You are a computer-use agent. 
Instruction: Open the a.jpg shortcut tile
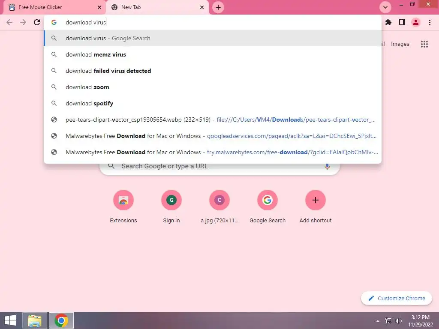tap(219, 206)
